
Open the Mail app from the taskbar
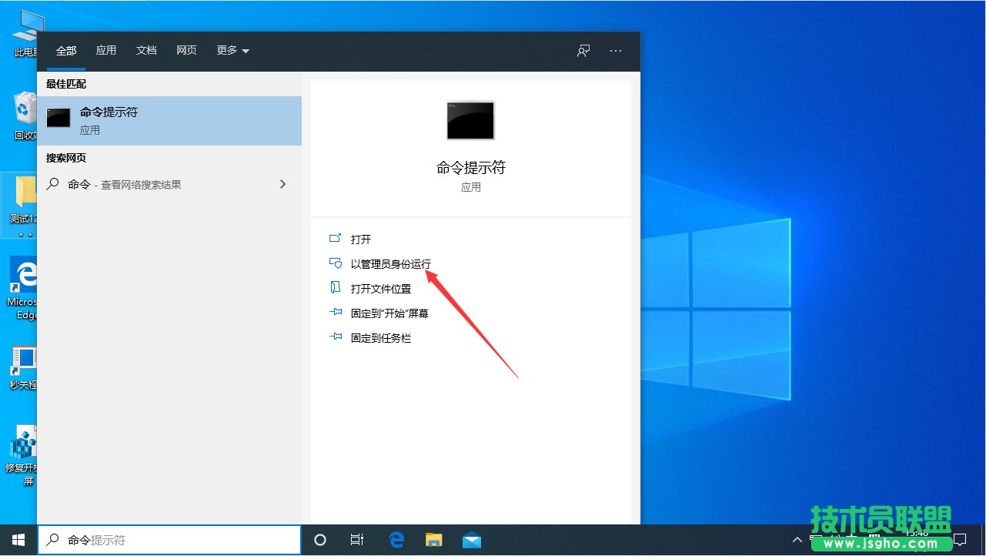[471, 540]
